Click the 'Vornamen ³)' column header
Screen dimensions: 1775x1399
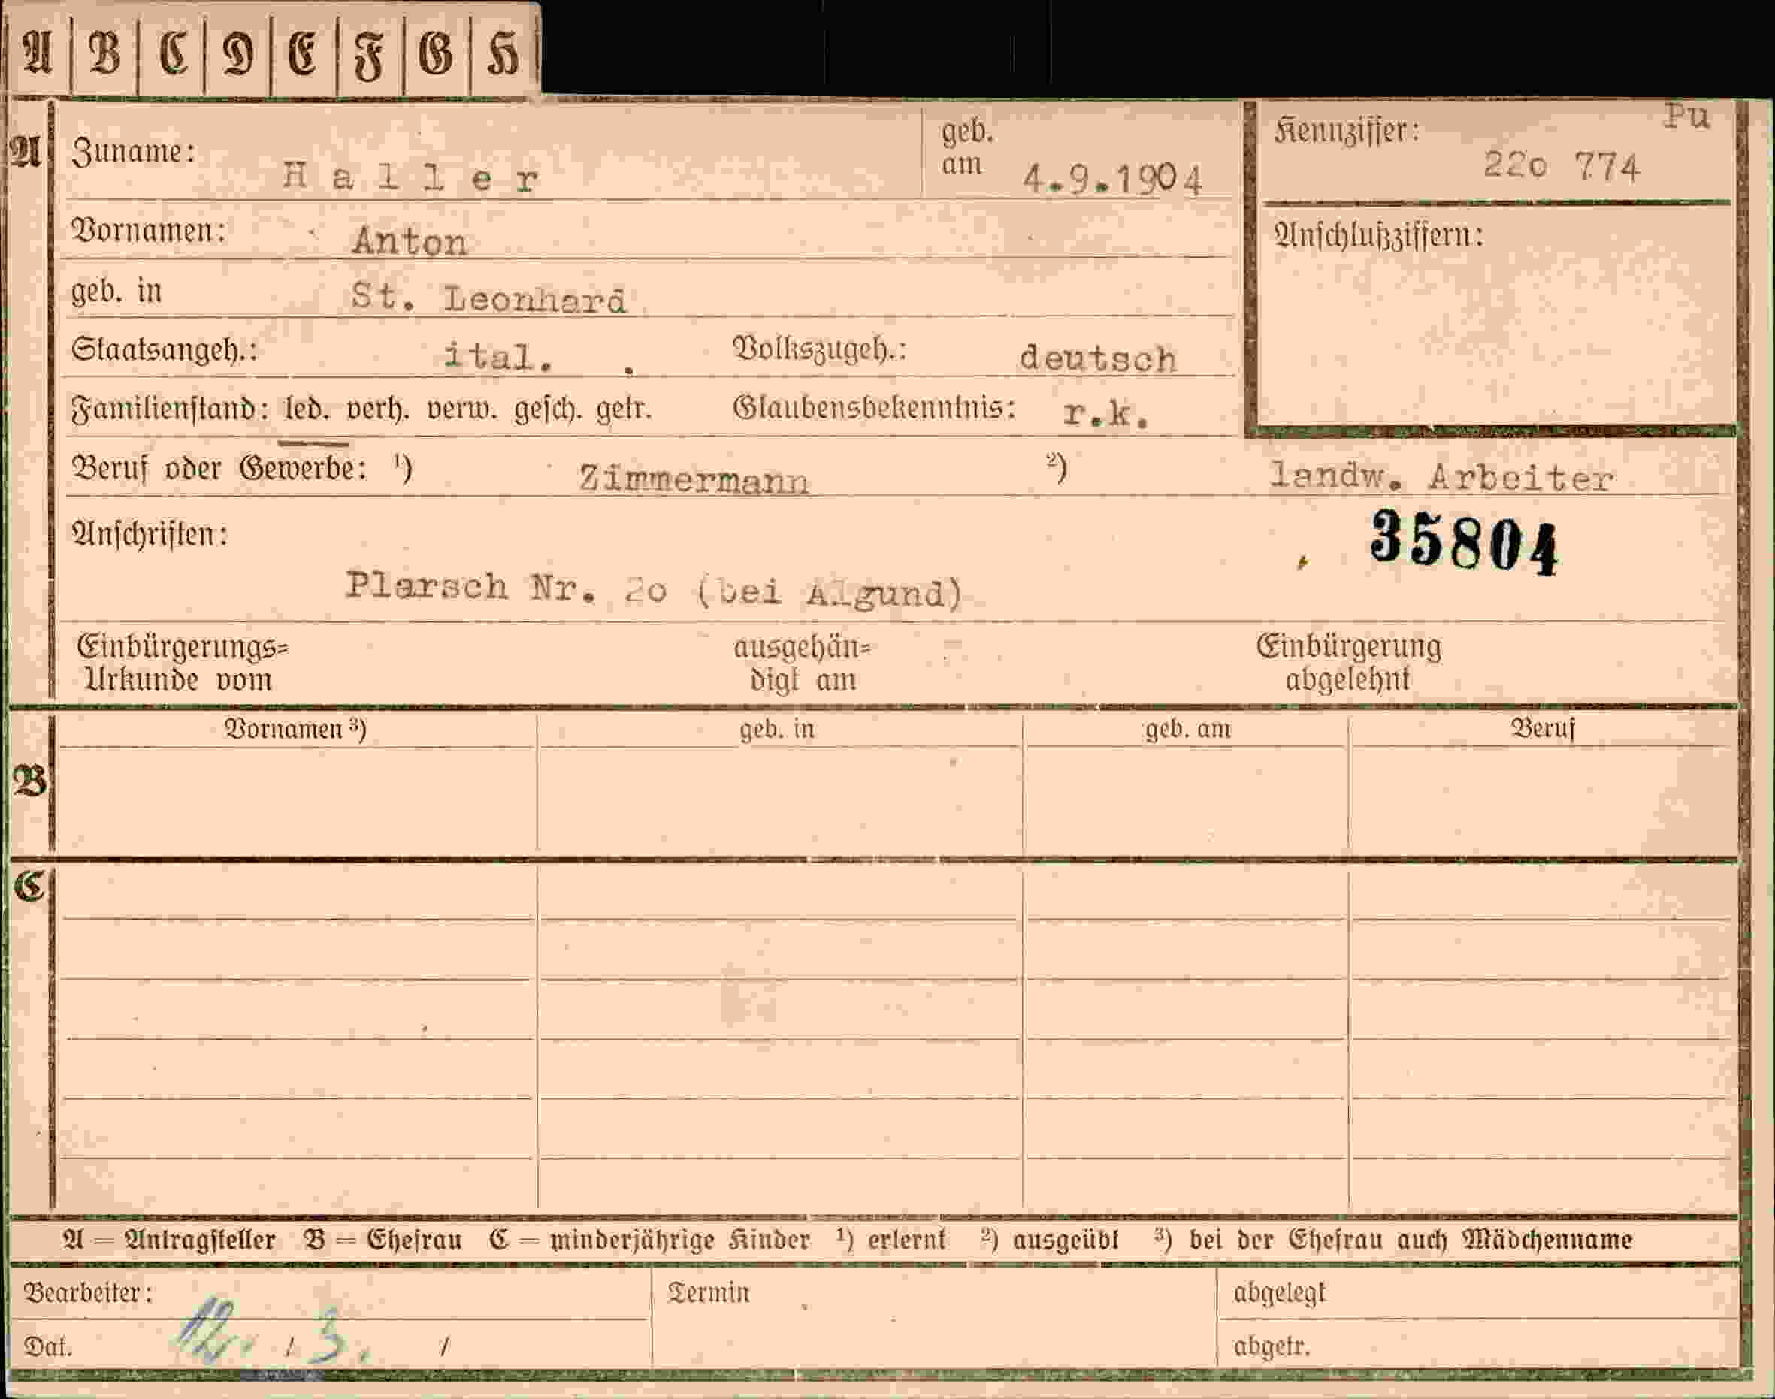pos(295,728)
